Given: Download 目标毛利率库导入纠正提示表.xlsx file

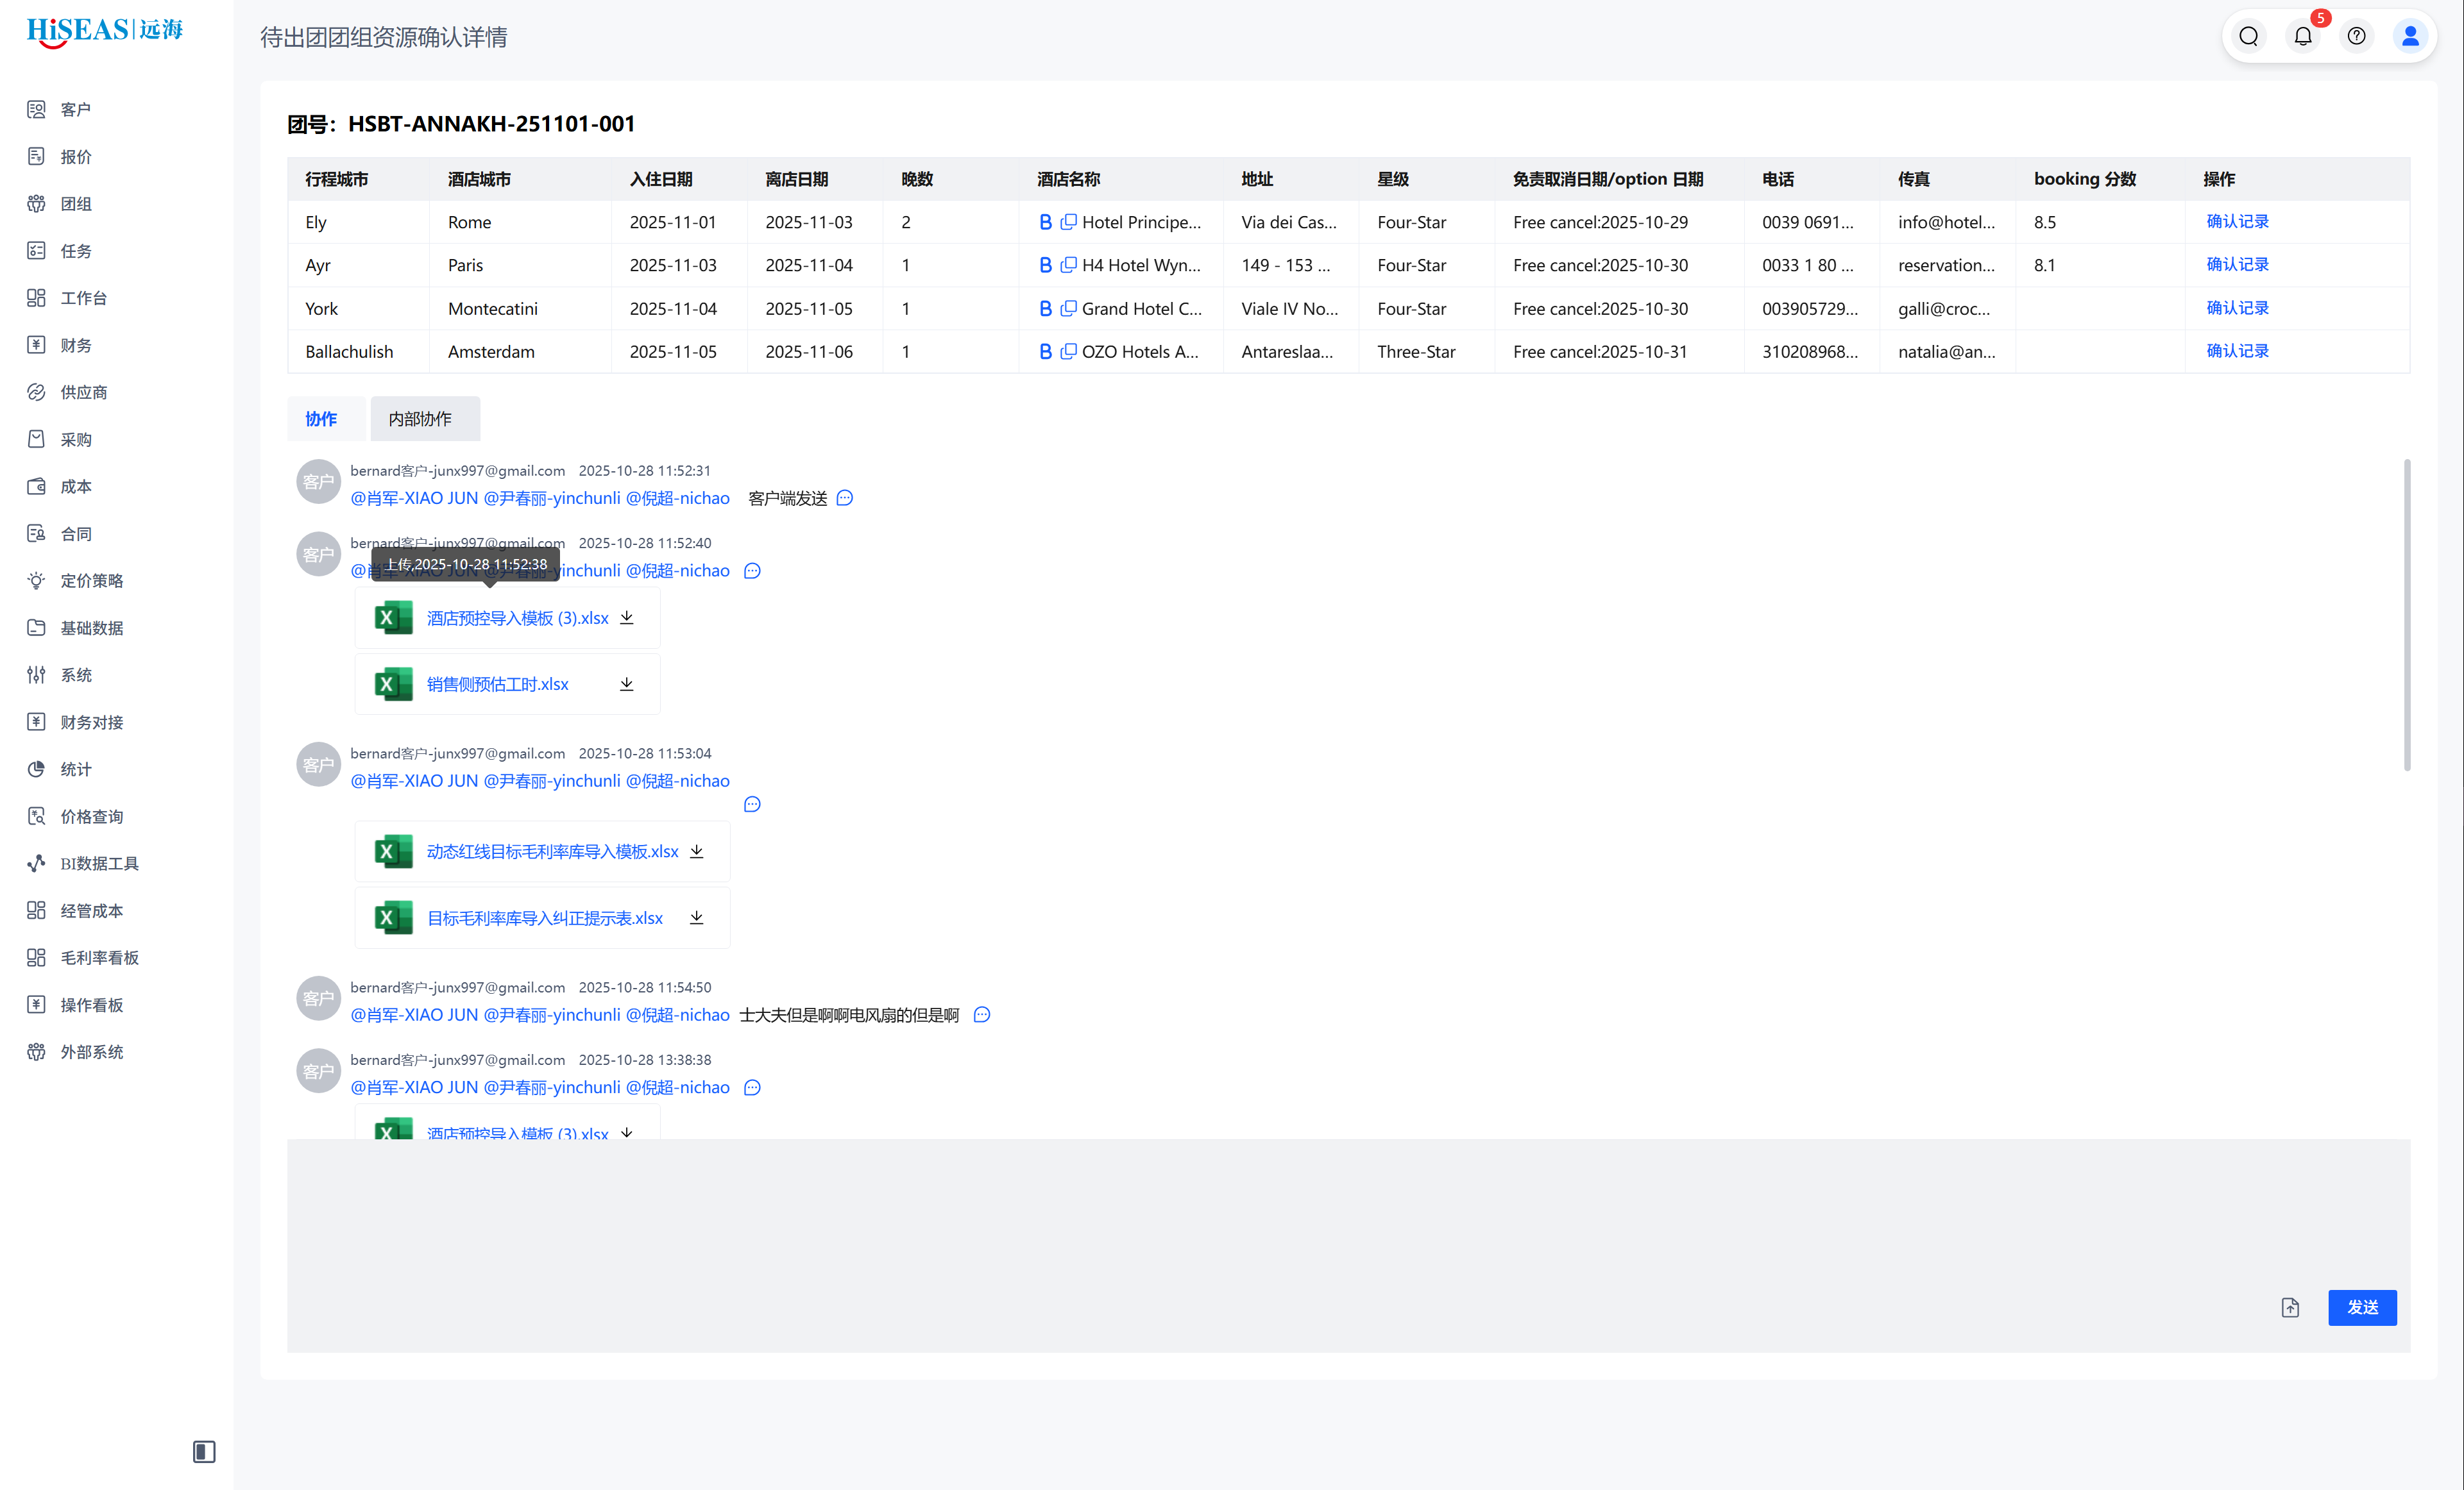Looking at the screenshot, I should 697,917.
